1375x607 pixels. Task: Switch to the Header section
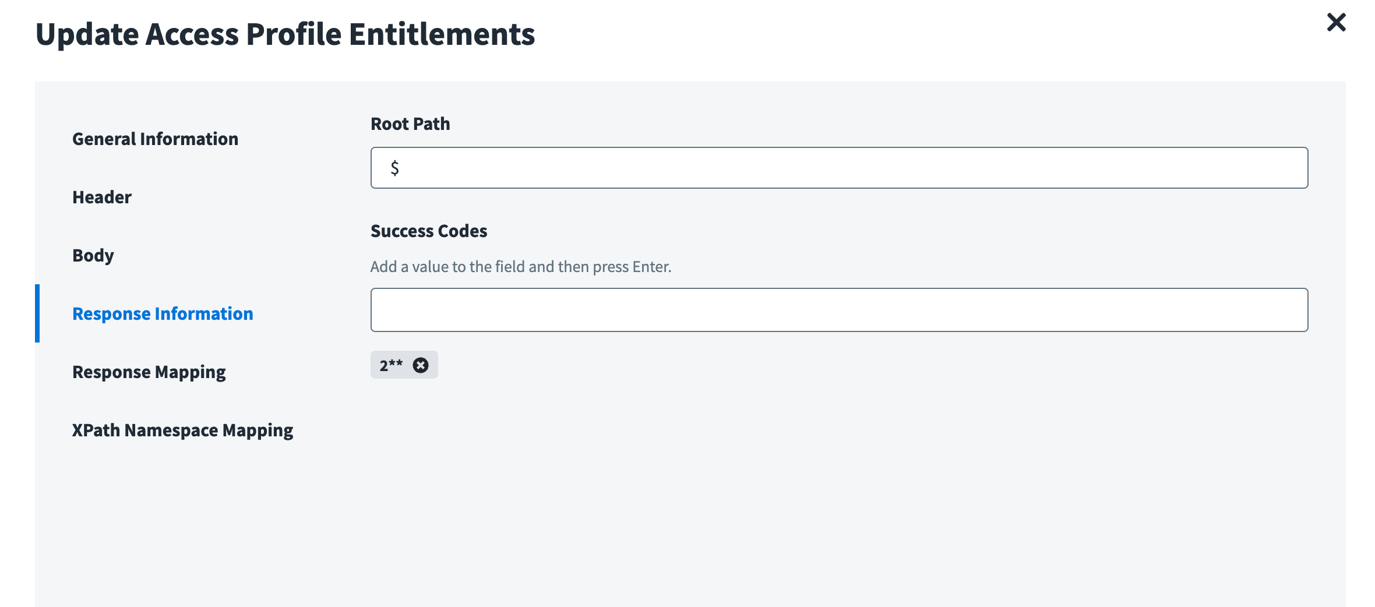(102, 197)
